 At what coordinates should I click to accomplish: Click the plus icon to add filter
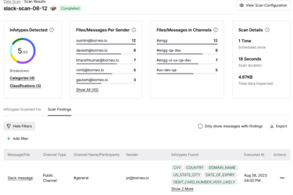(9, 139)
